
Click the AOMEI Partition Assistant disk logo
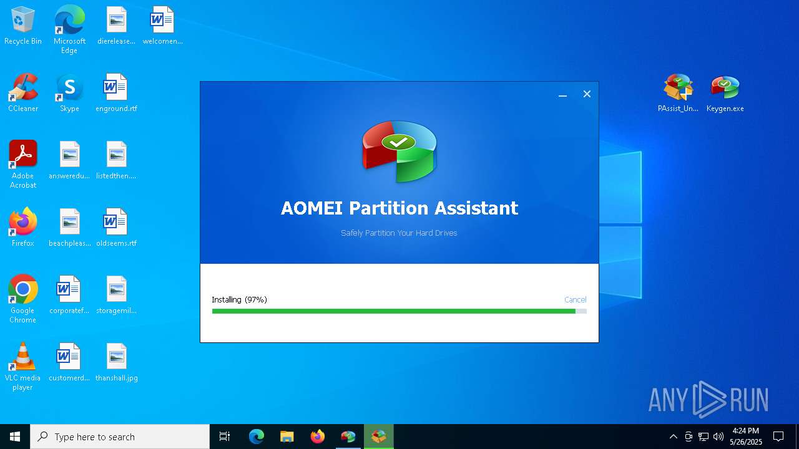399,151
